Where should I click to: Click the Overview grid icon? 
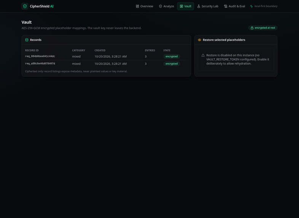(x=137, y=6)
